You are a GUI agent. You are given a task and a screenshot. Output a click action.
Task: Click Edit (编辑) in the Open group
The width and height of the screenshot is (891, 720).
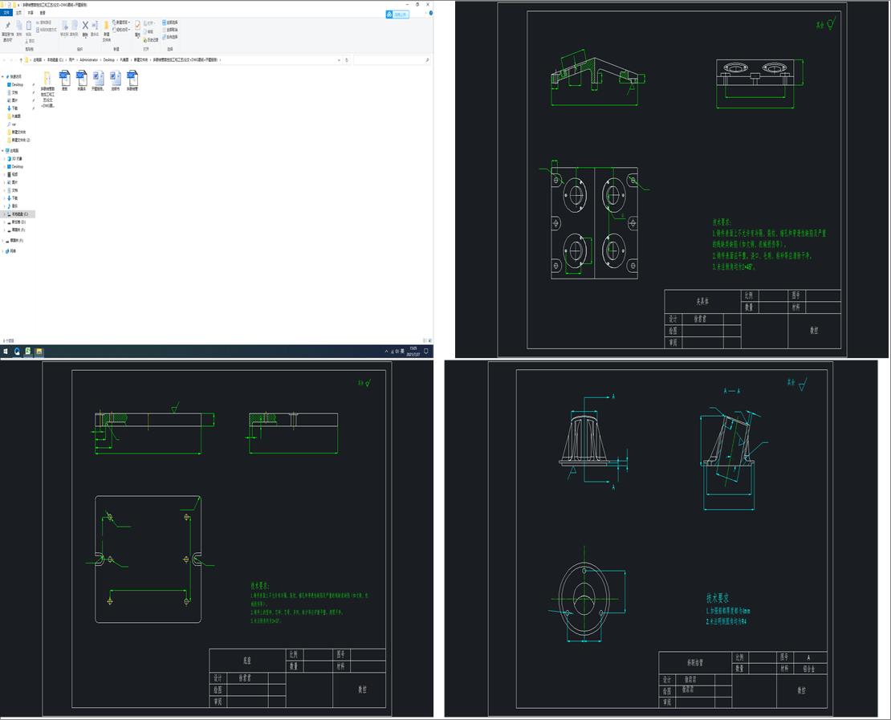(x=148, y=32)
